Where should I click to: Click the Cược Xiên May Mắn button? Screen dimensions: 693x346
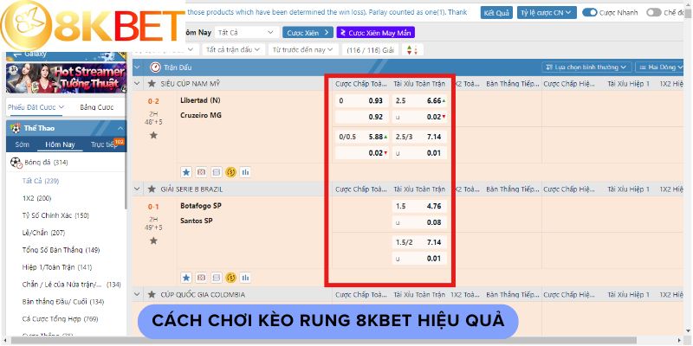click(376, 33)
